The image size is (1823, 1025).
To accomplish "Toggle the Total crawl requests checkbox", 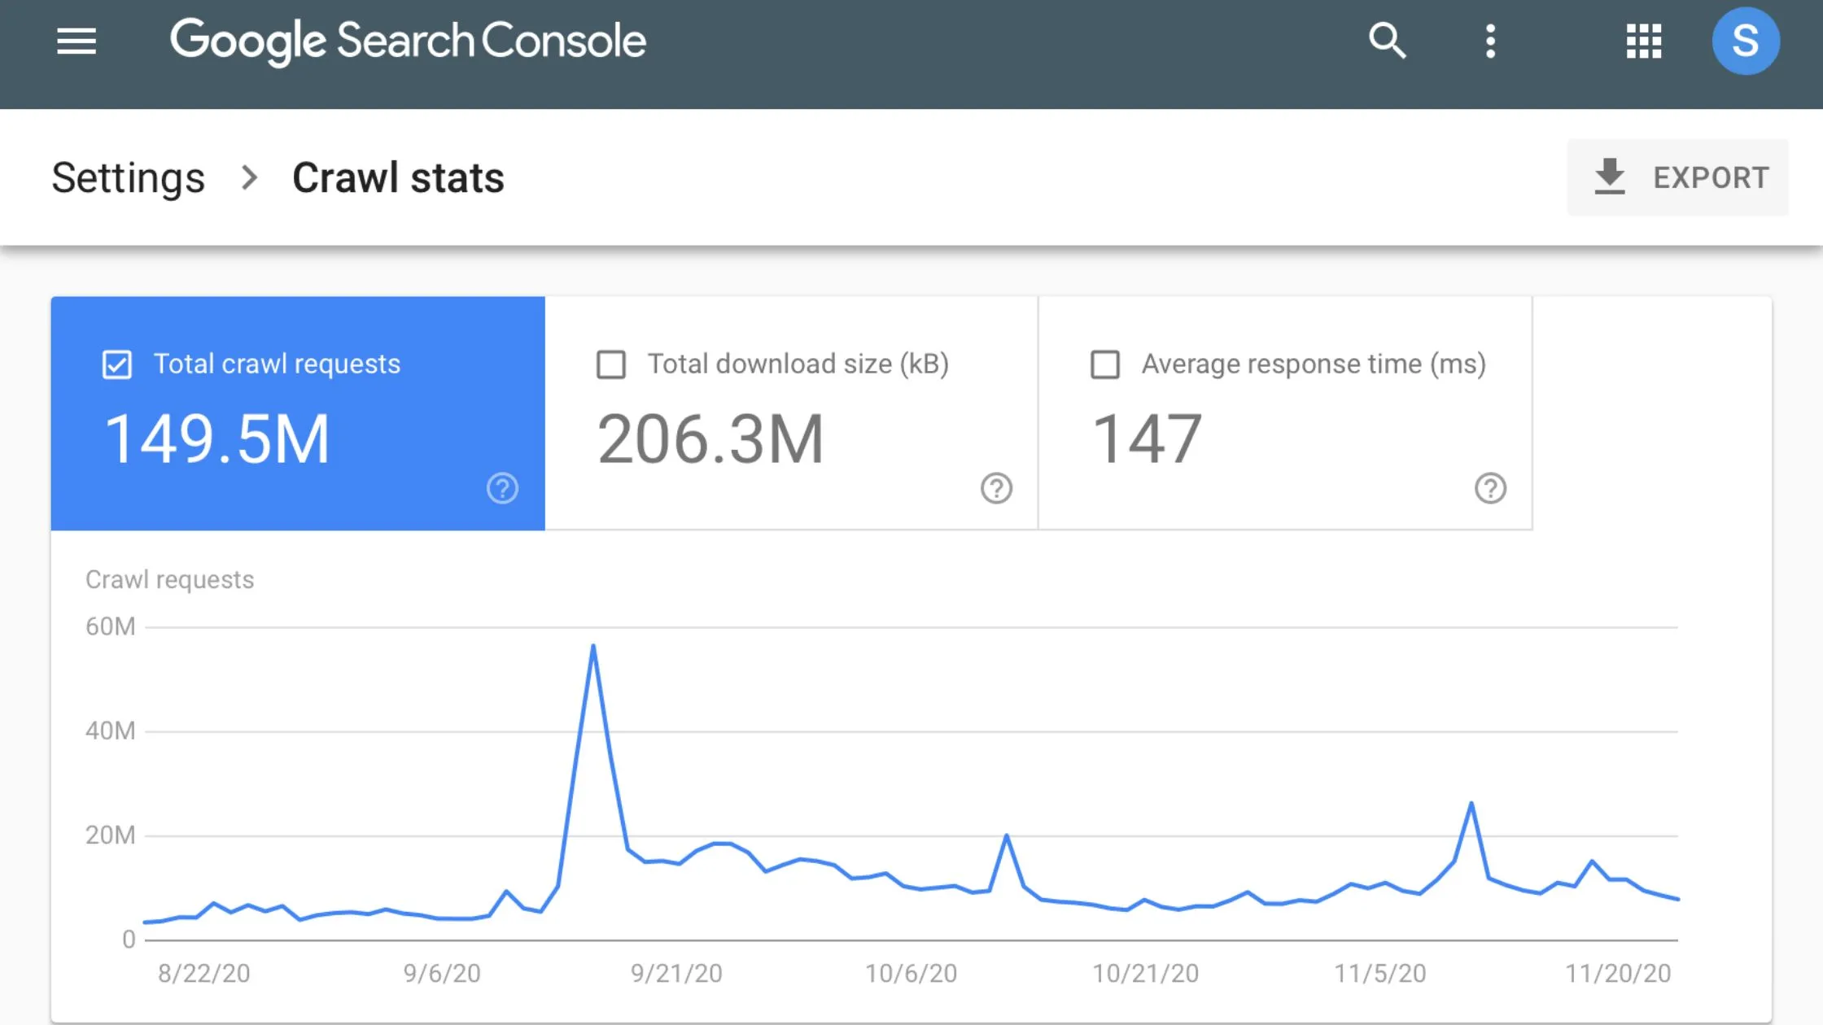I will [116, 364].
